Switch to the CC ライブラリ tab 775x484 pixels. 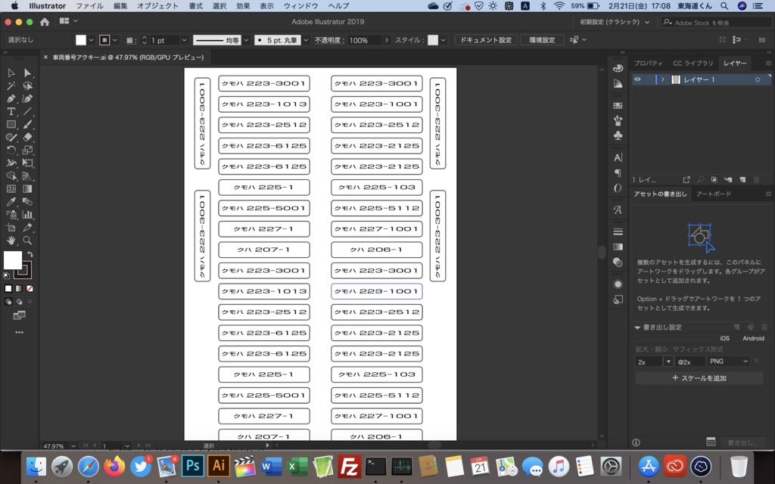pyautogui.click(x=693, y=64)
